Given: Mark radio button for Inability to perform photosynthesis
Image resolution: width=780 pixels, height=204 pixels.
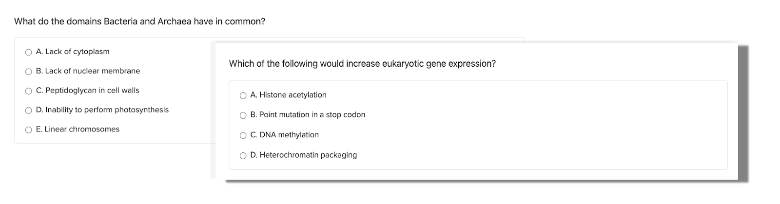Looking at the screenshot, I should 28,111.
